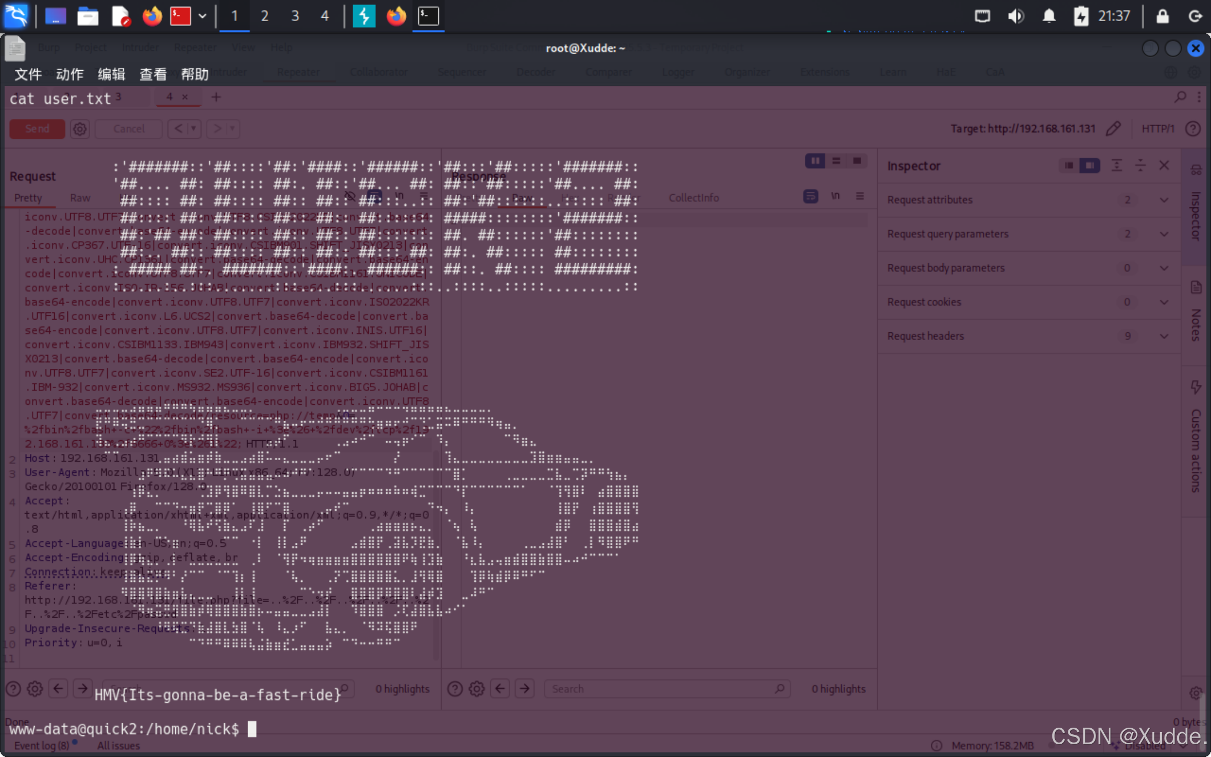Switch to workspace 3

[295, 15]
